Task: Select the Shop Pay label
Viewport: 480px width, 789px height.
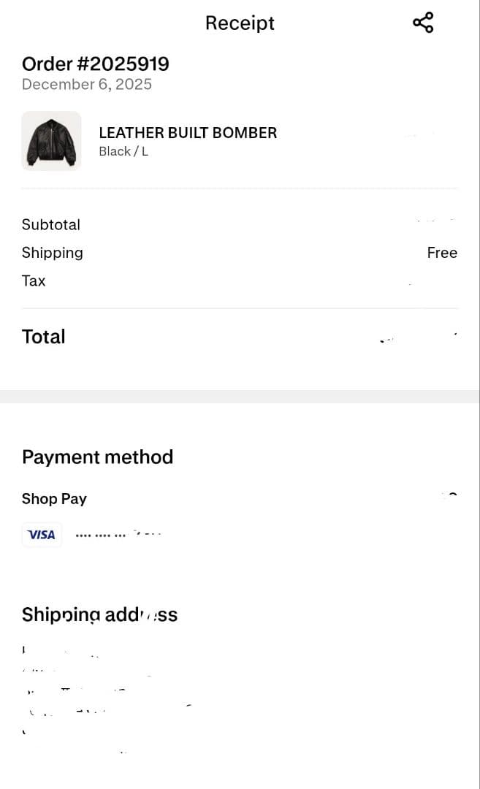Action: [54, 499]
